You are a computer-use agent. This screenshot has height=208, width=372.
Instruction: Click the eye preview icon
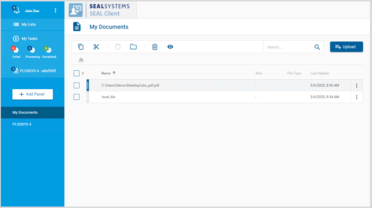pos(170,47)
